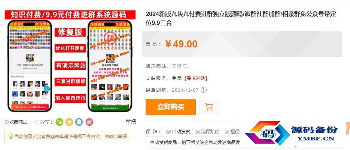The height and width of the screenshot is (150, 350).
Task: Click the 源码备份 logo
Action: pos(294,133)
